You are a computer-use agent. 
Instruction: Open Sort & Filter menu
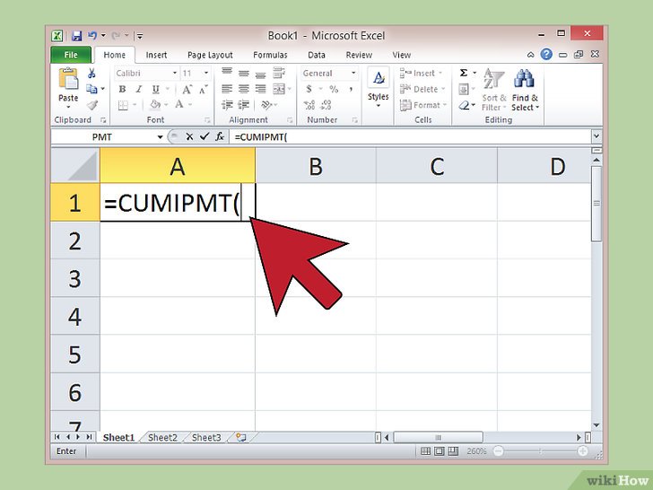494,90
